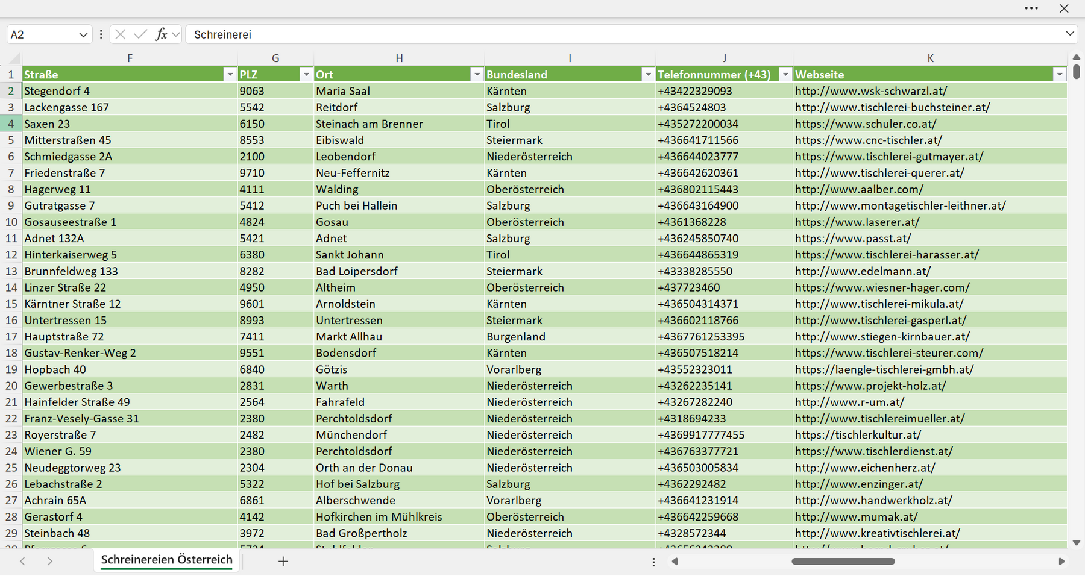This screenshot has height=576, width=1085.
Task: Open link https://tischlerkultur.at/
Action: point(858,435)
